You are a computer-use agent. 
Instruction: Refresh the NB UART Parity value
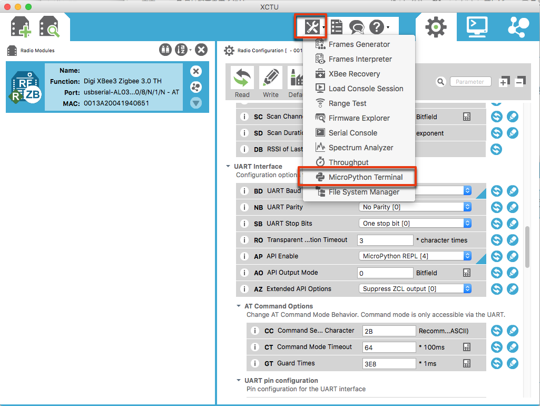(x=496, y=207)
